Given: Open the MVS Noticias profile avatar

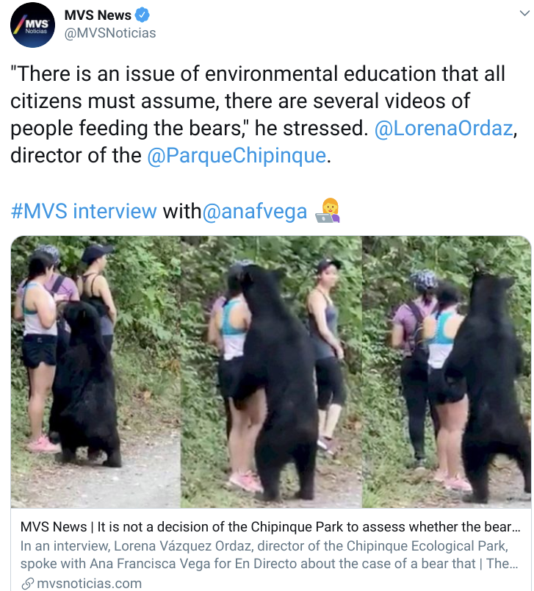Looking at the screenshot, I should coord(32,25).
